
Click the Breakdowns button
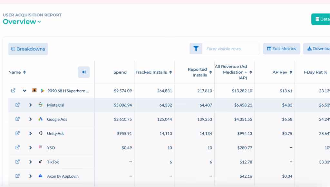tap(28, 49)
